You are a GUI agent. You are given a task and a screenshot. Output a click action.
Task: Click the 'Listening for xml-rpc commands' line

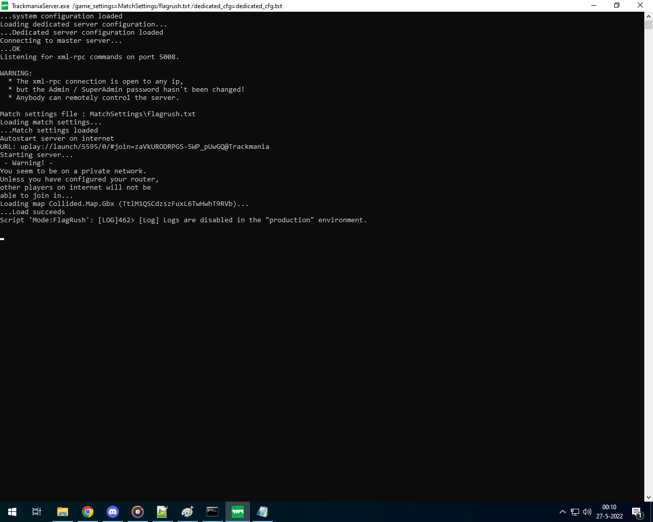click(x=90, y=57)
